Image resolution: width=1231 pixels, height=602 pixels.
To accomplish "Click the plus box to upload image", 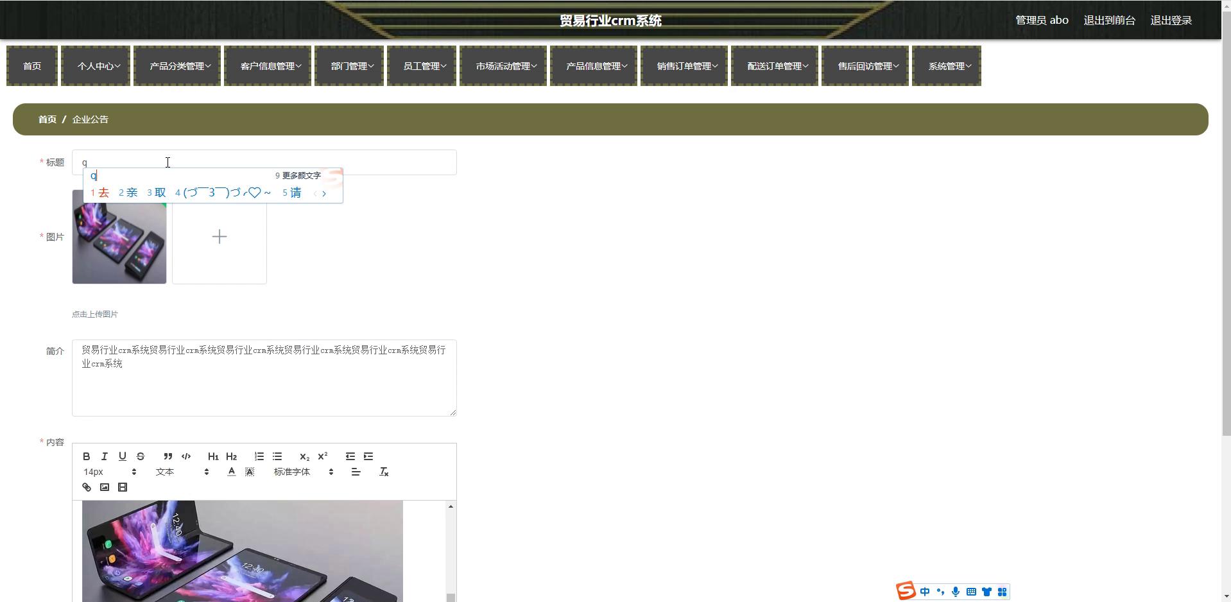I will 220,237.
